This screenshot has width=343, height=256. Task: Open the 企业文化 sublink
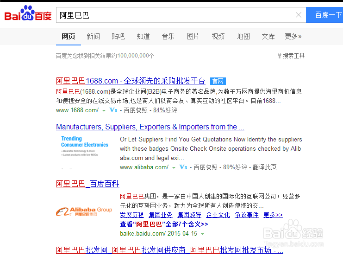tap(218, 215)
